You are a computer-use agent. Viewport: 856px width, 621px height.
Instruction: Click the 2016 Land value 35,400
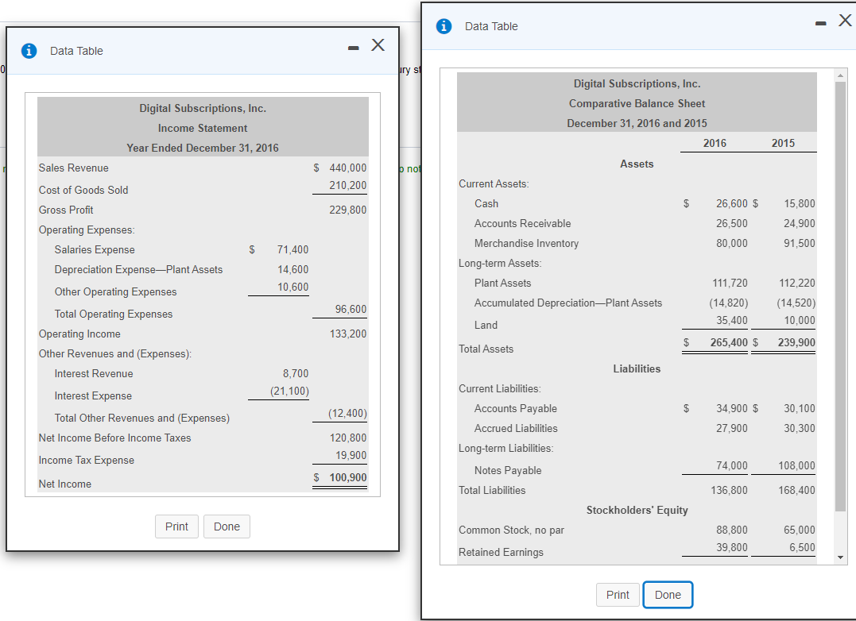coord(731,320)
